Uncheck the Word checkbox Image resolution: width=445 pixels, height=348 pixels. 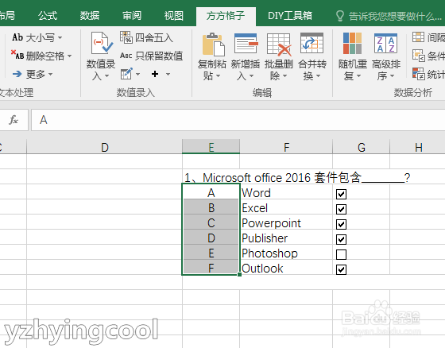click(341, 194)
